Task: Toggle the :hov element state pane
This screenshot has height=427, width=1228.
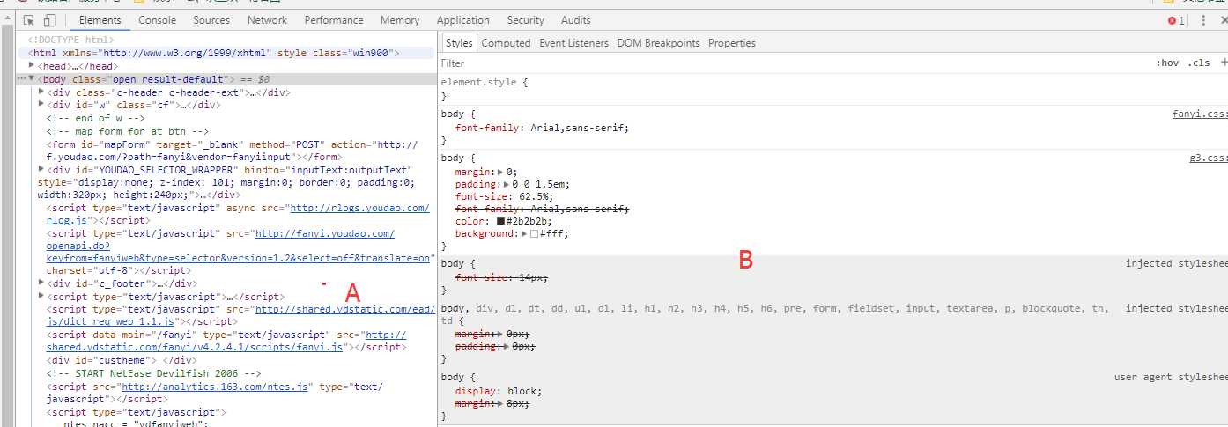Action: pos(1167,63)
